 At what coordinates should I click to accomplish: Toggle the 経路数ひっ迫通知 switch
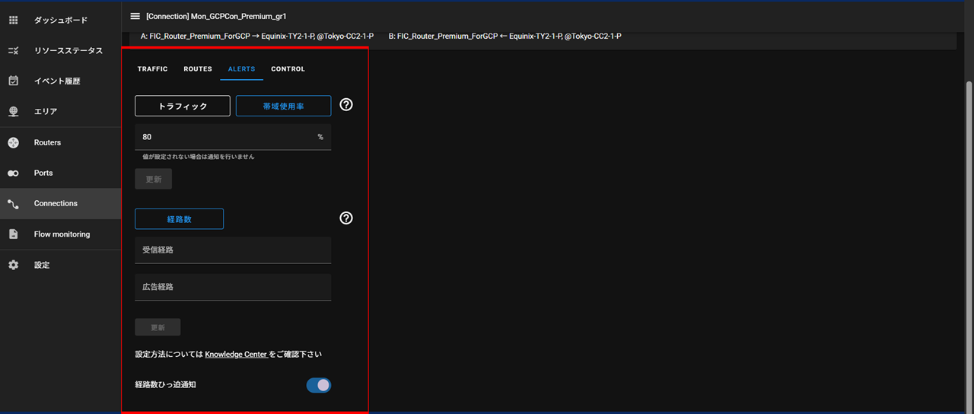pos(319,385)
